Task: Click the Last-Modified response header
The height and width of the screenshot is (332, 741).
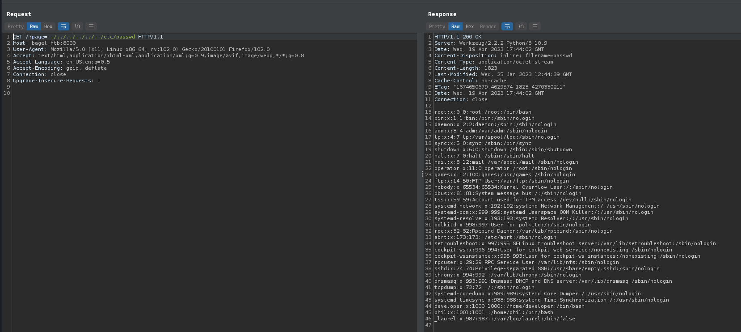Action: (x=503, y=74)
